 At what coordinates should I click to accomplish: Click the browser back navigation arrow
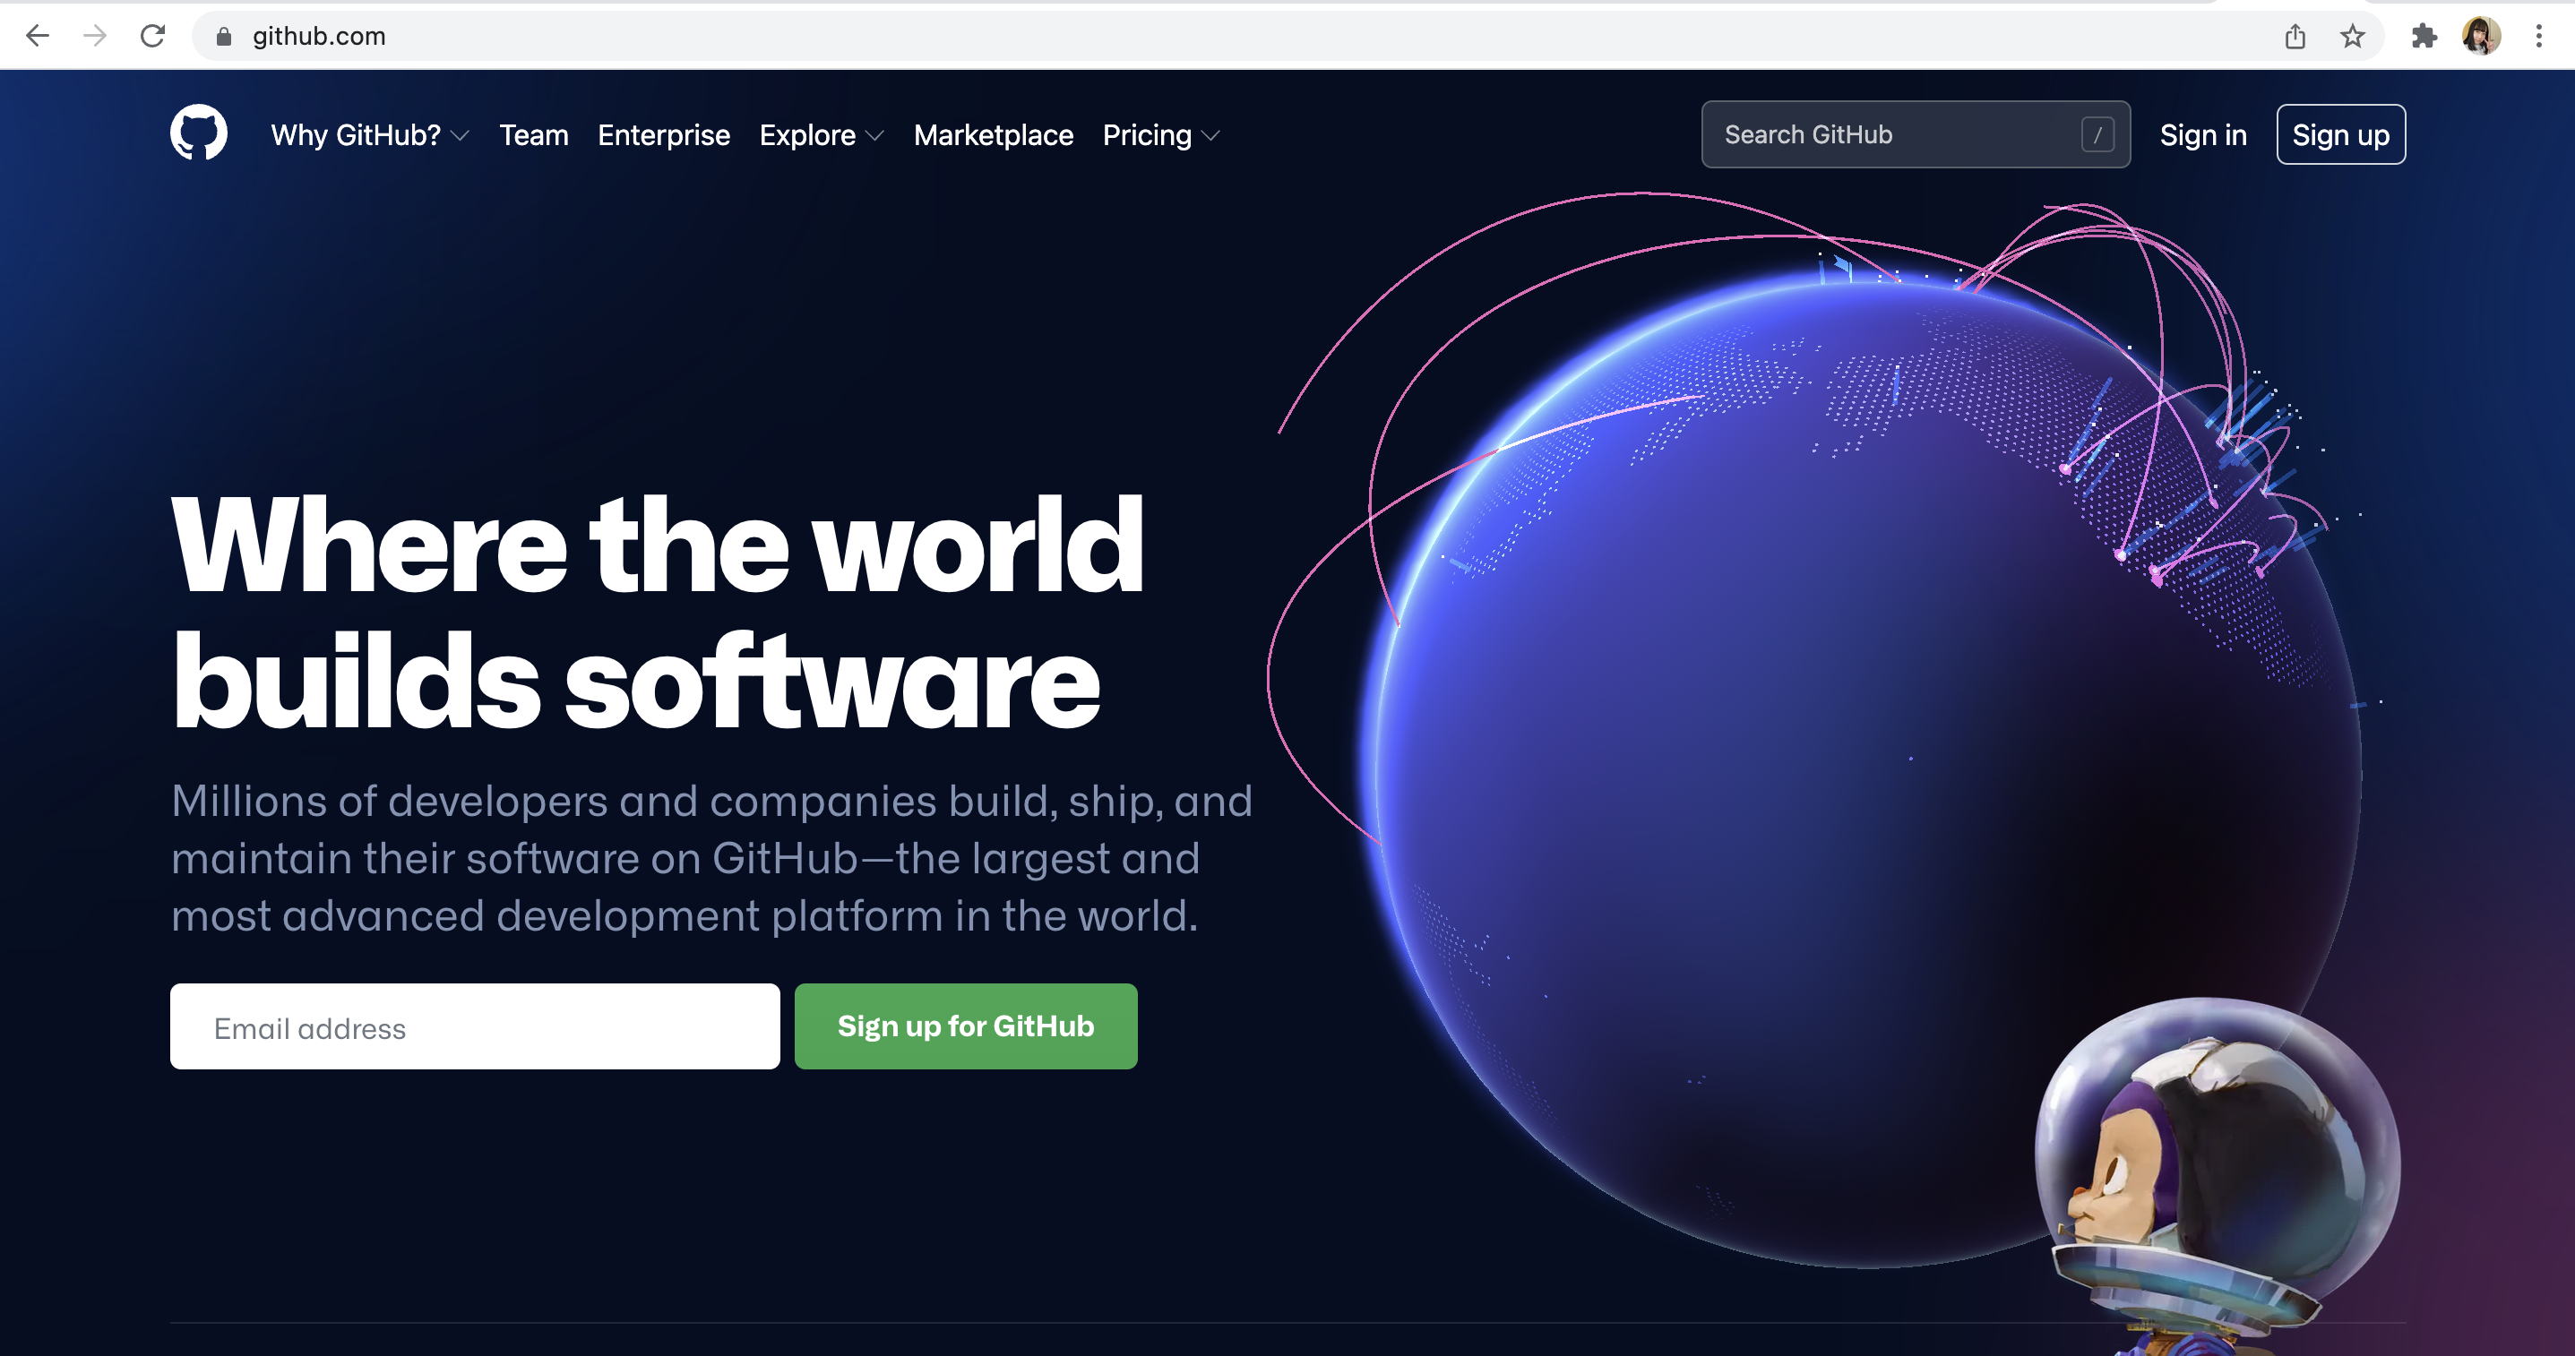point(36,36)
